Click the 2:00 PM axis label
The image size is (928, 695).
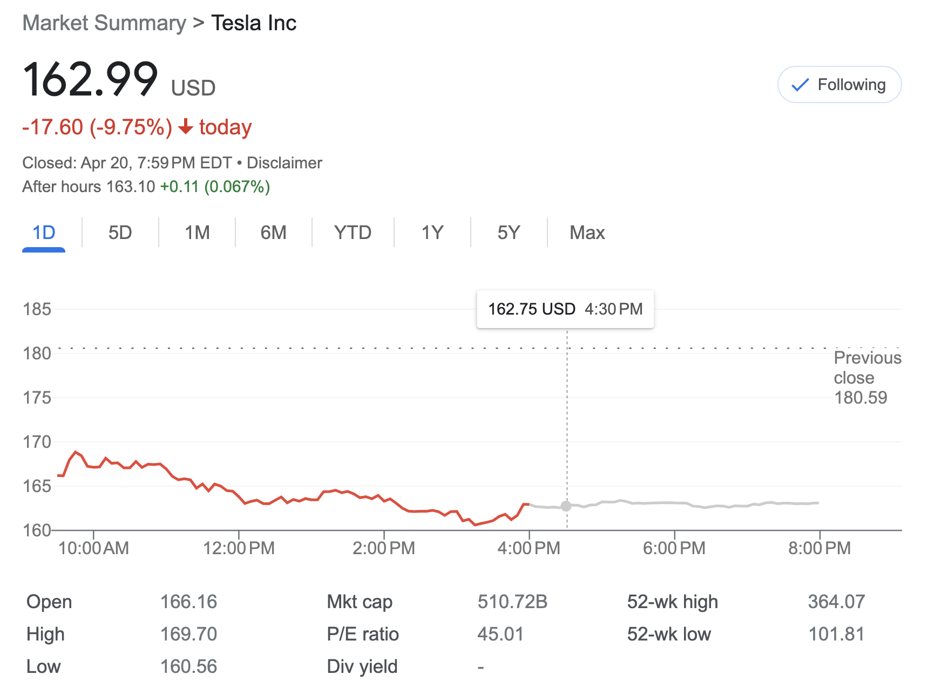coord(384,548)
